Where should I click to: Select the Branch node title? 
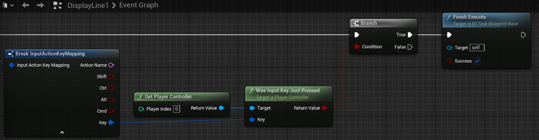(x=369, y=23)
